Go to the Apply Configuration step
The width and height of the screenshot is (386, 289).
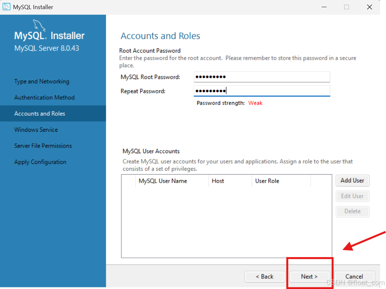(x=40, y=162)
